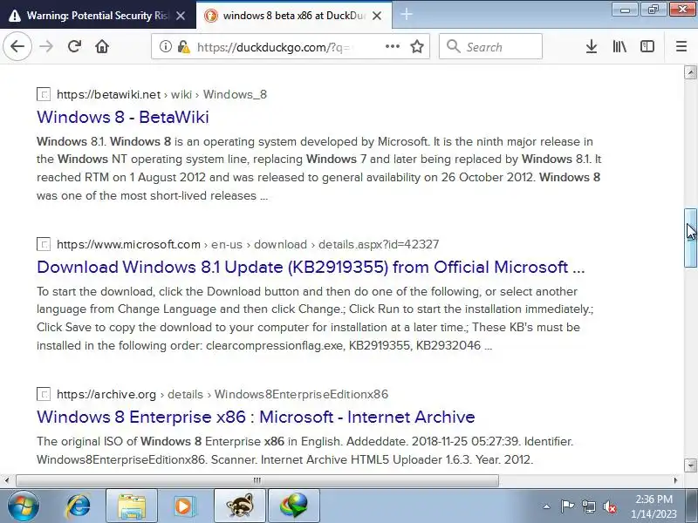Open Action Center flag icon
The height and width of the screenshot is (523, 698).
pyautogui.click(x=567, y=506)
